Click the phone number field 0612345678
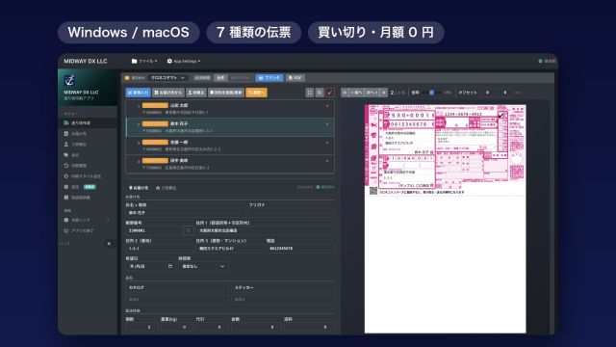This screenshot has height=347, width=616. point(300,249)
